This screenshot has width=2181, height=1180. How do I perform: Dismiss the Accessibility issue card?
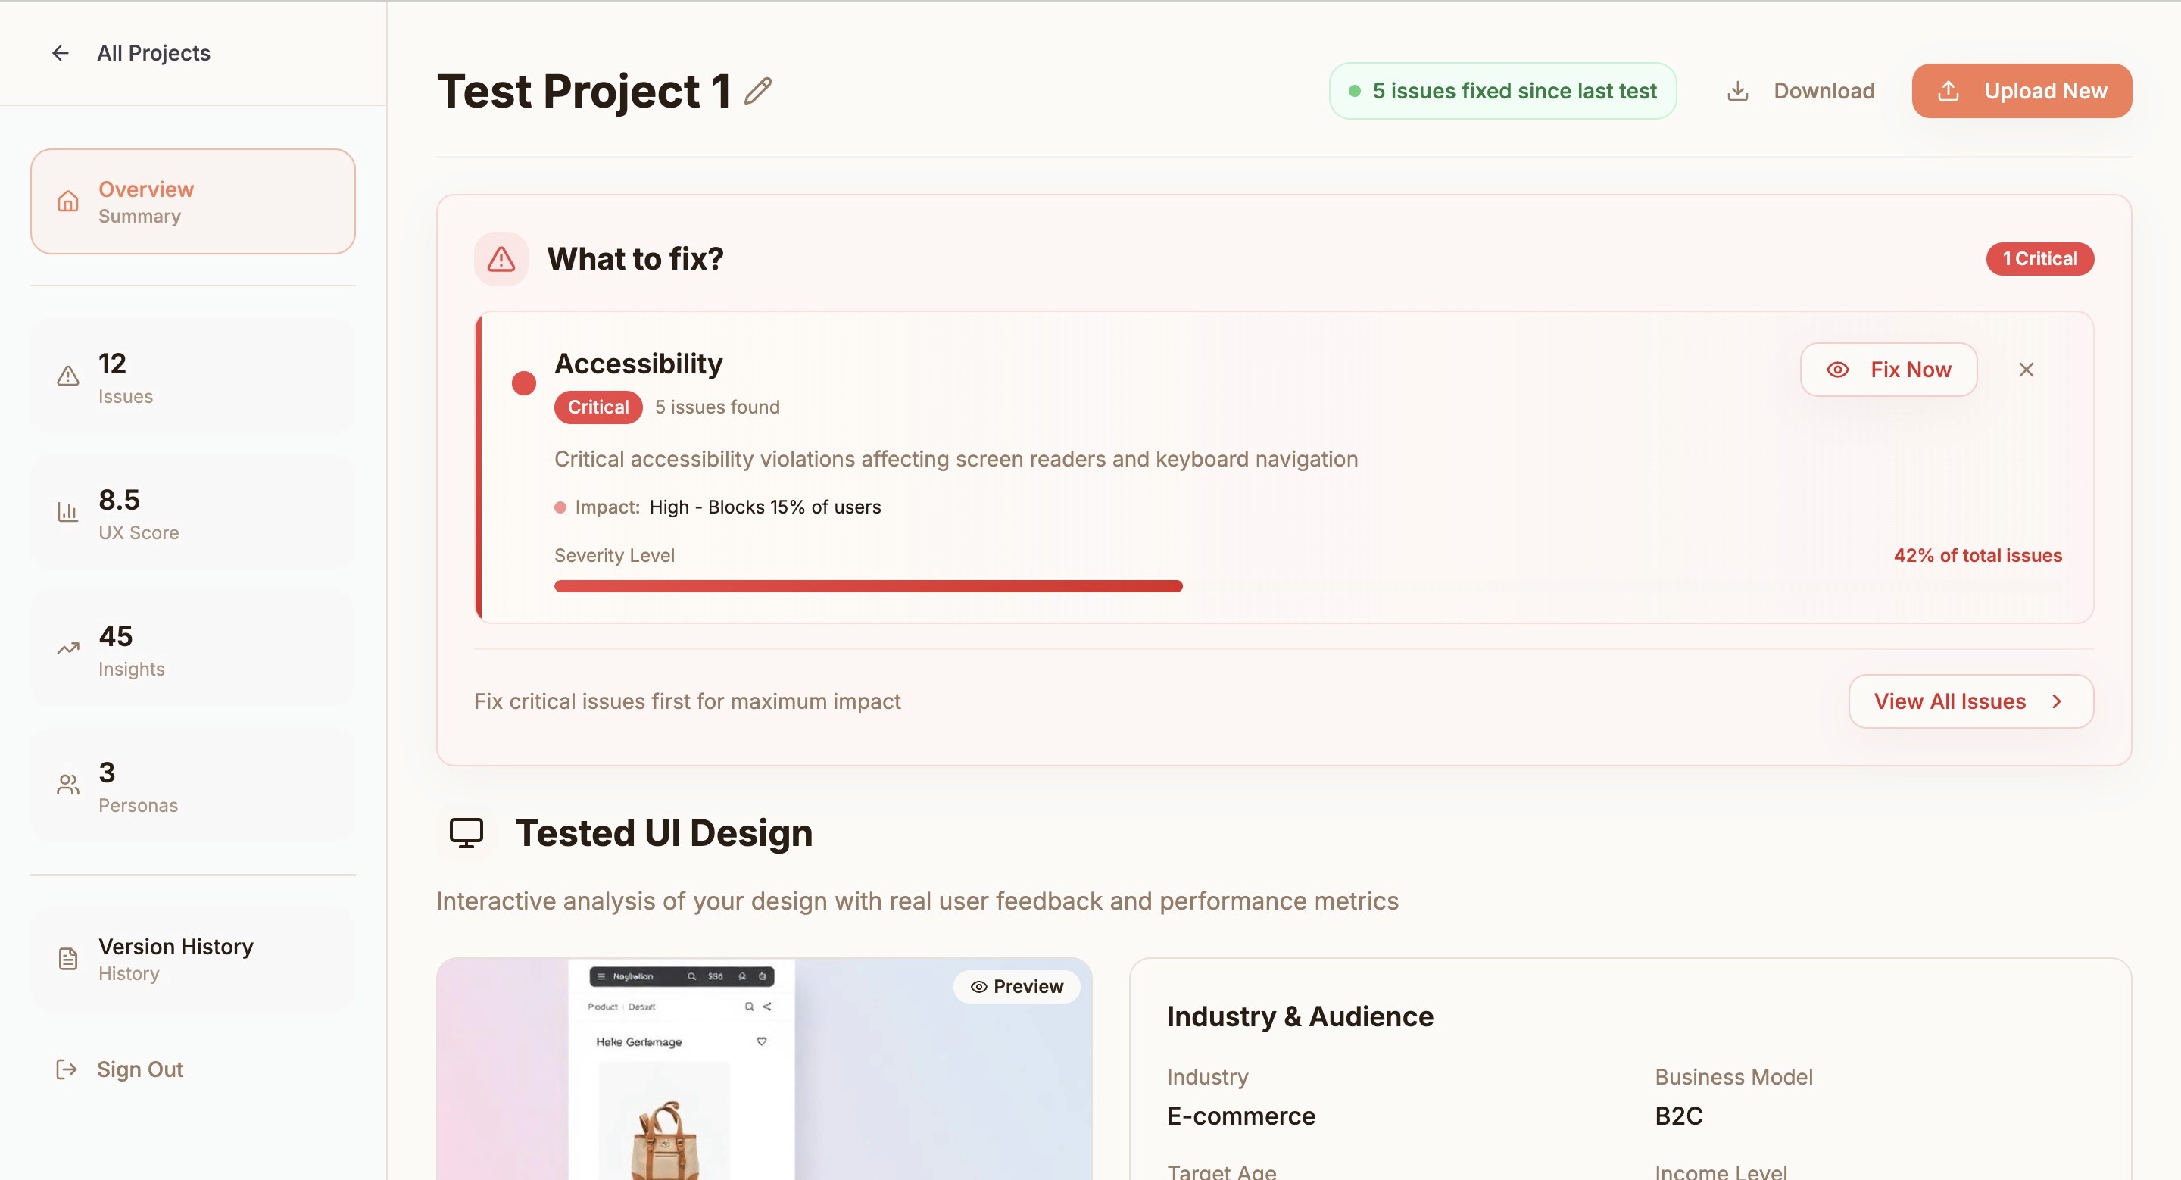[2026, 370]
